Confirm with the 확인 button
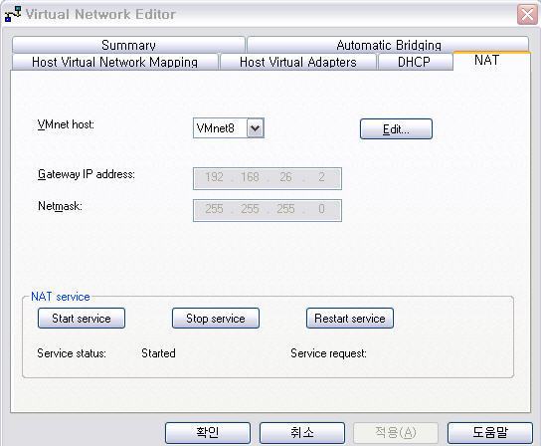The width and height of the screenshot is (541, 446). click(x=208, y=432)
